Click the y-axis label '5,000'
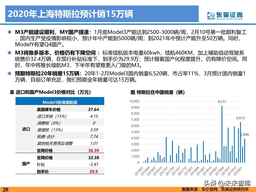This screenshot has height=192, width=256. pos(135,132)
